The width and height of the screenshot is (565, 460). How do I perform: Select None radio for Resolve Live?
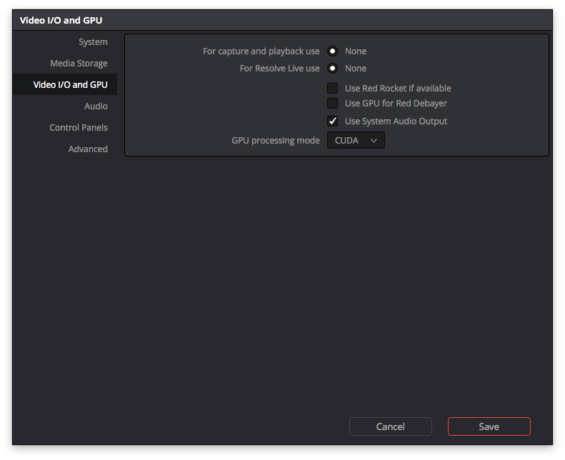333,69
